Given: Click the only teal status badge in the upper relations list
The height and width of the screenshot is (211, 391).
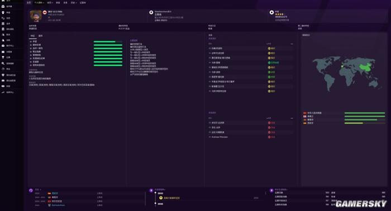Looking at the screenshot, I should (x=274, y=63).
